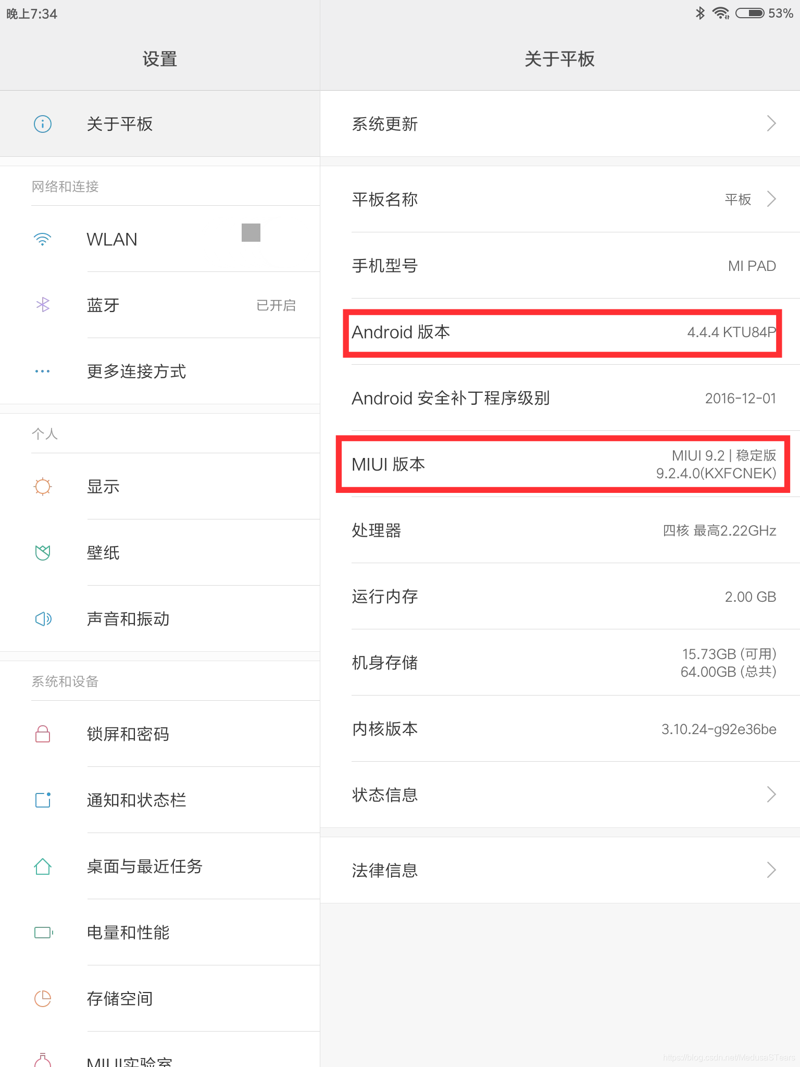This screenshot has height=1067, width=800.
Task: Tap the 四核 最高2.22GHz processor value
Action: (719, 530)
